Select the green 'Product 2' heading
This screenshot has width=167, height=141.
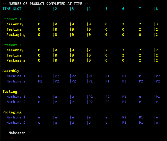12,45
